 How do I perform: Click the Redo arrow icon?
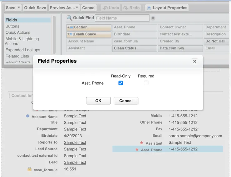click(126, 8)
